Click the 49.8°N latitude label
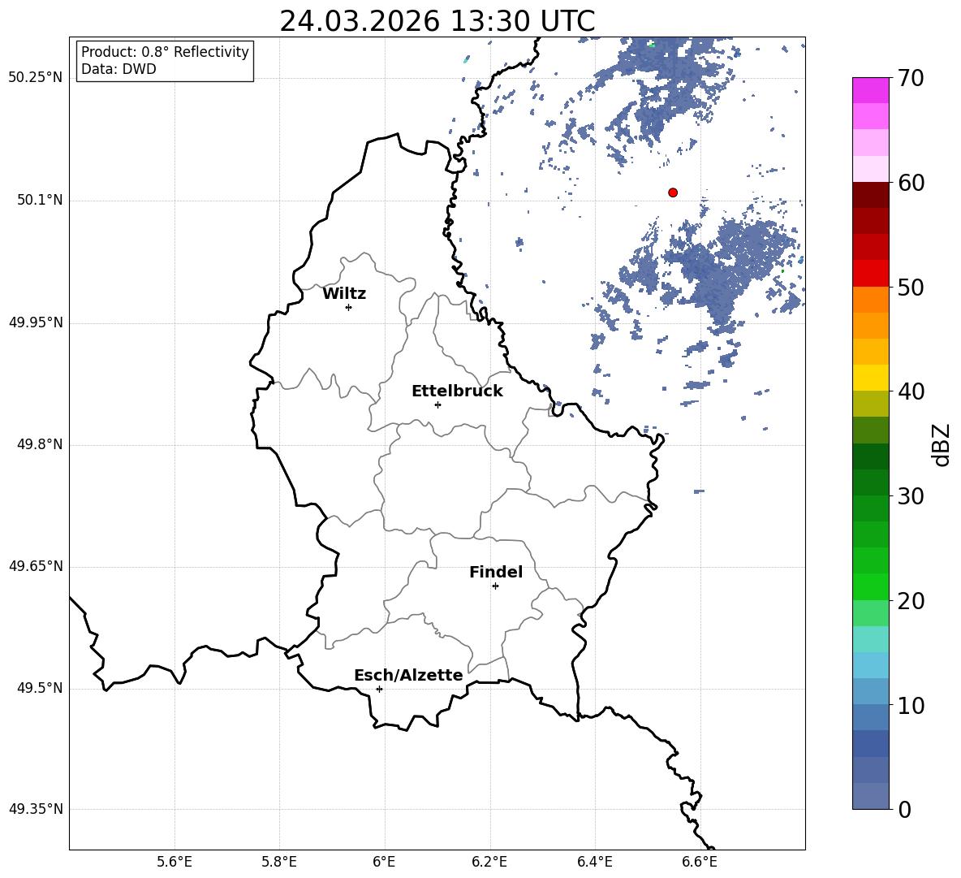This screenshot has height=878, width=961. (x=40, y=444)
